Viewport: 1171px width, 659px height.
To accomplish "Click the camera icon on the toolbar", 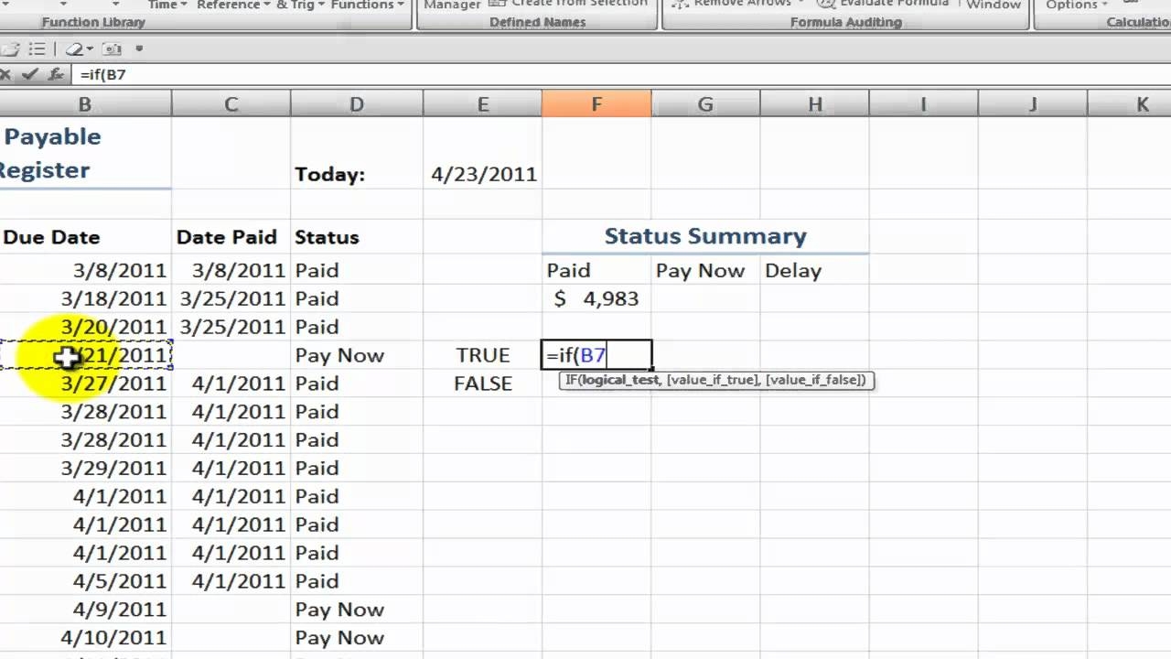I will coord(113,49).
